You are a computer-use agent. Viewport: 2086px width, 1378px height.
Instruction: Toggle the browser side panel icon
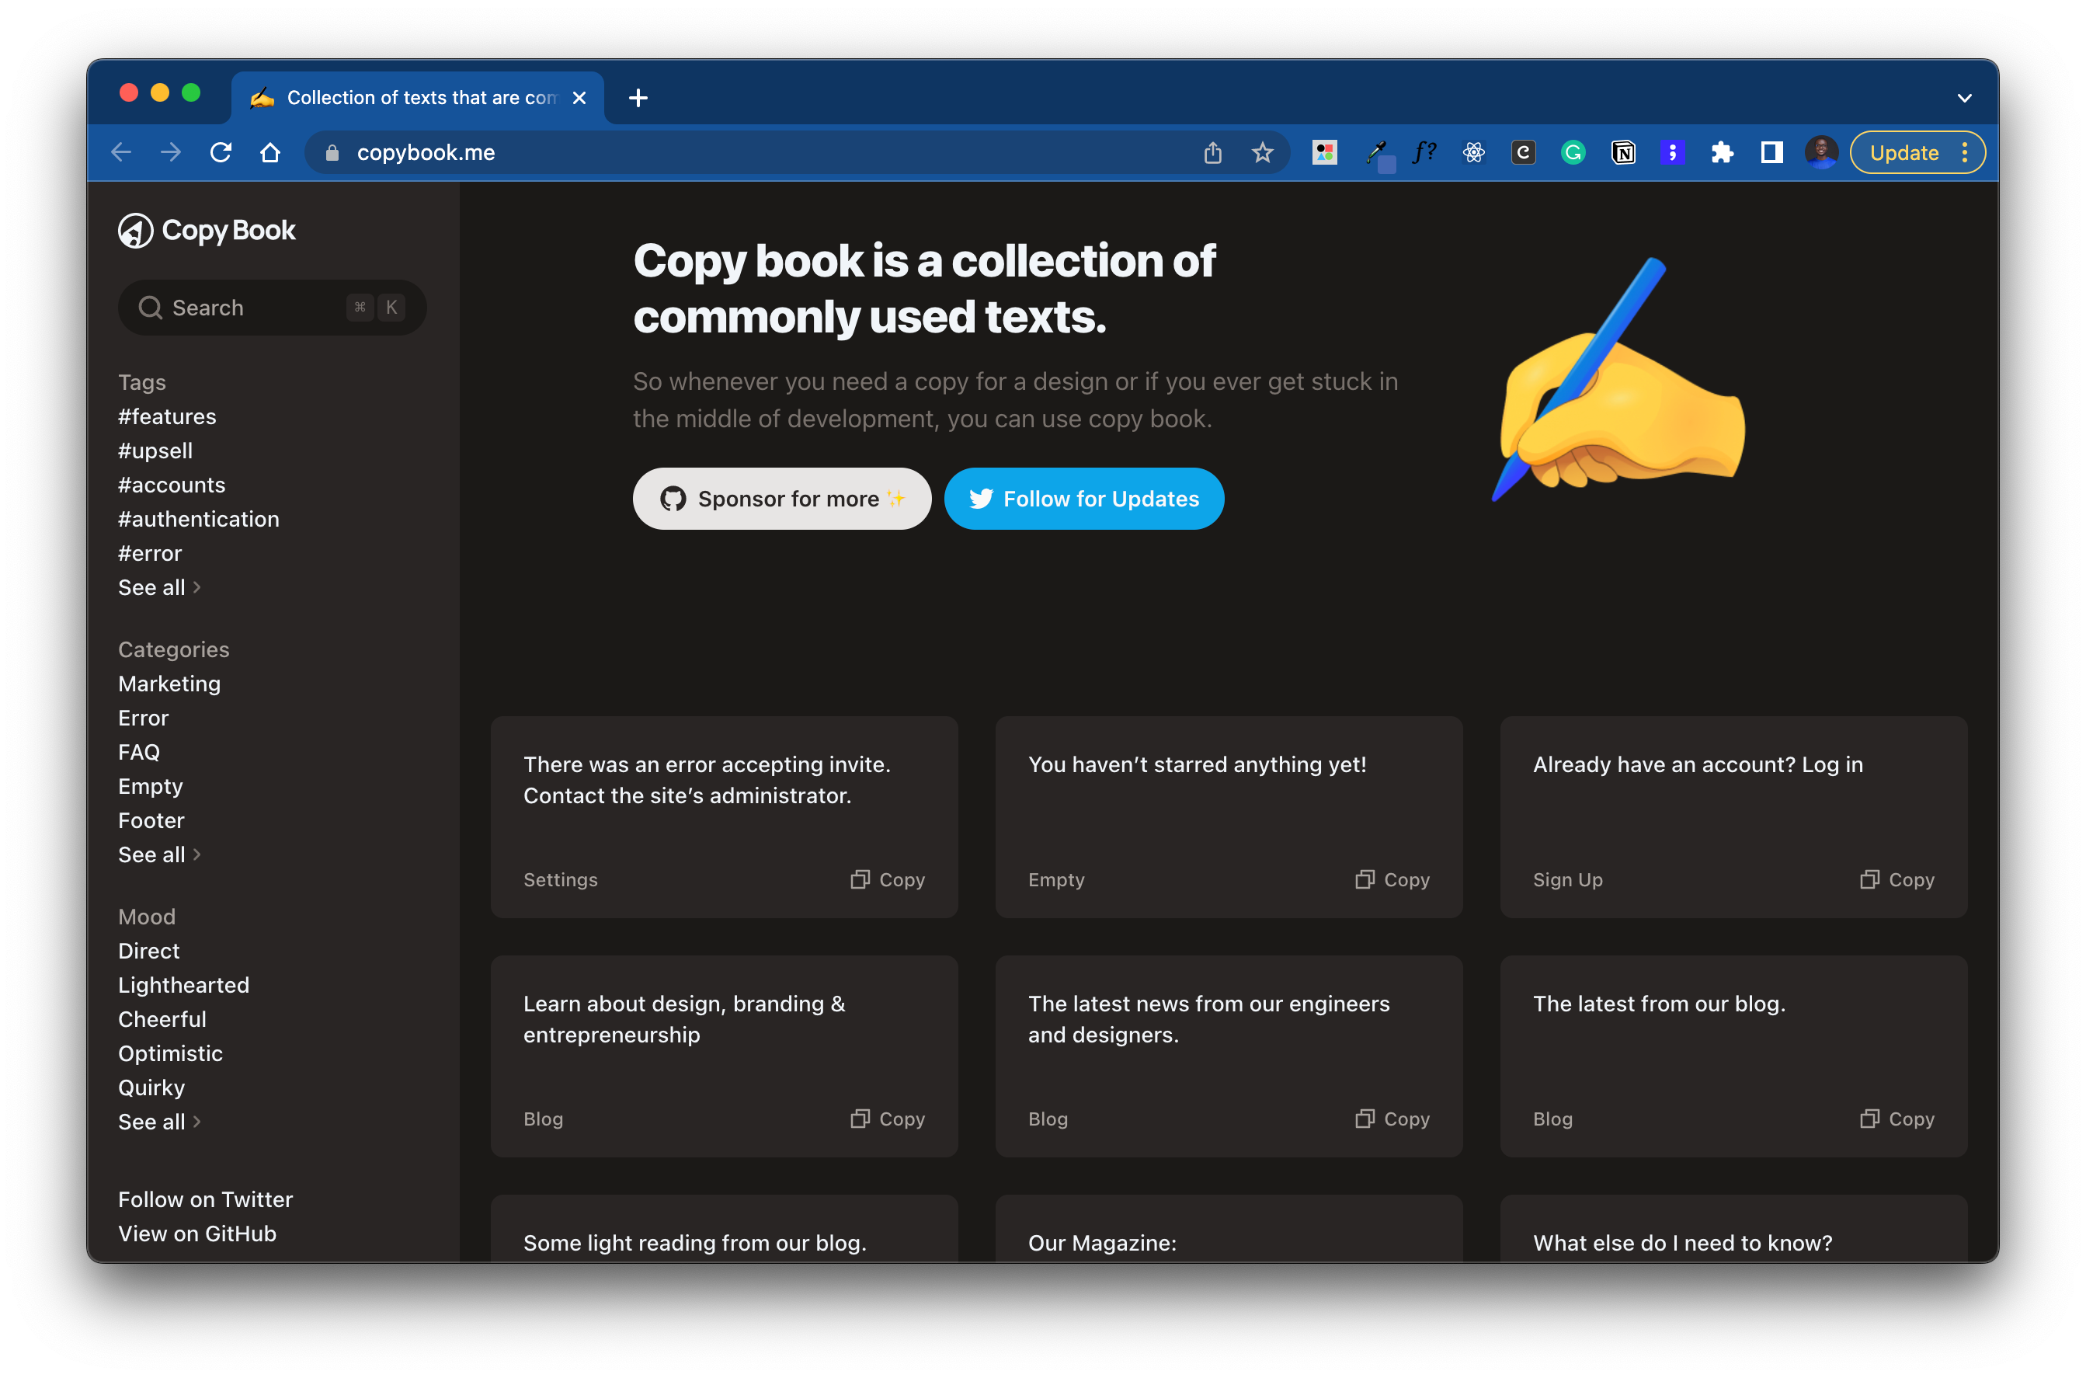pyautogui.click(x=1771, y=152)
